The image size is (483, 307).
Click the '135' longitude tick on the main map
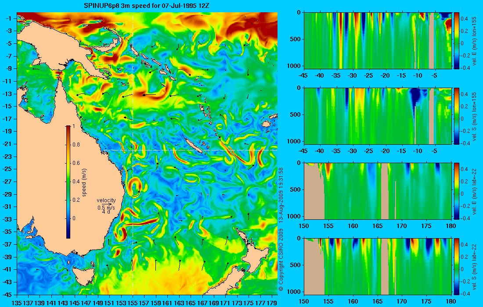pos(17,303)
